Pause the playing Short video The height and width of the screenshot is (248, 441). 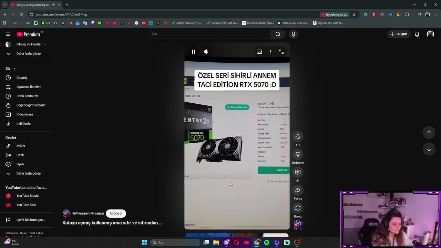193,52
